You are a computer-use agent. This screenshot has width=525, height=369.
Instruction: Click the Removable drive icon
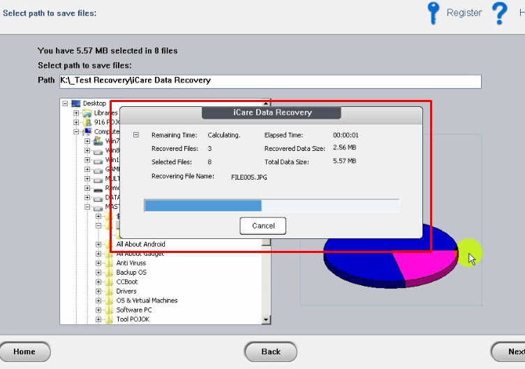click(98, 189)
